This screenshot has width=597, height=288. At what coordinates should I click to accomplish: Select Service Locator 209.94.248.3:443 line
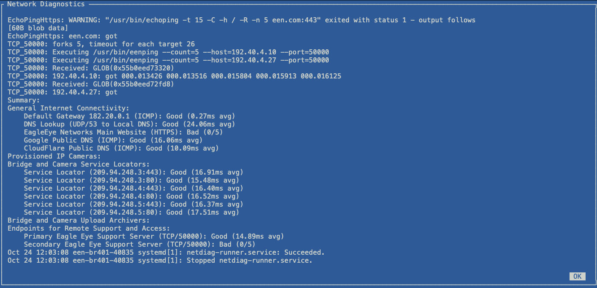click(134, 172)
